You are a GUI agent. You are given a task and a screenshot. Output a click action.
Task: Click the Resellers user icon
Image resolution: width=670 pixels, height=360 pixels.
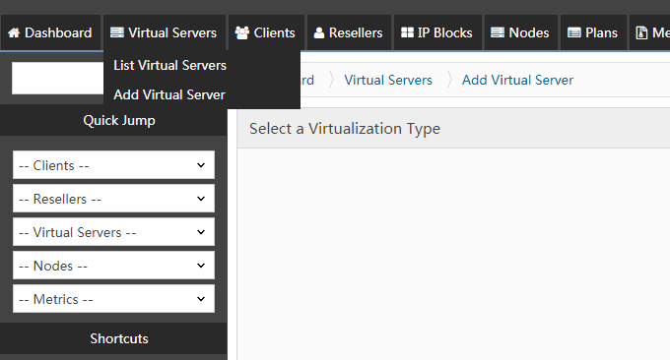(x=319, y=32)
